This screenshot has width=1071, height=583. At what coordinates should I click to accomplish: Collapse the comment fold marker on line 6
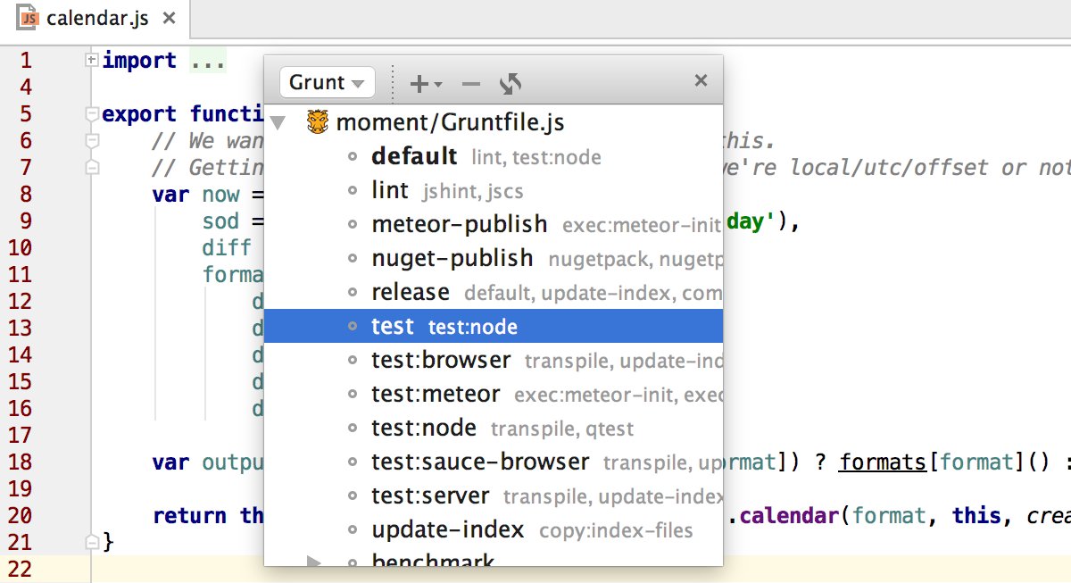click(x=90, y=140)
